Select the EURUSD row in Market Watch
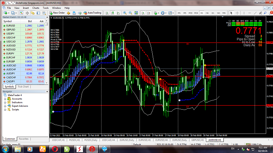 point(24,25)
